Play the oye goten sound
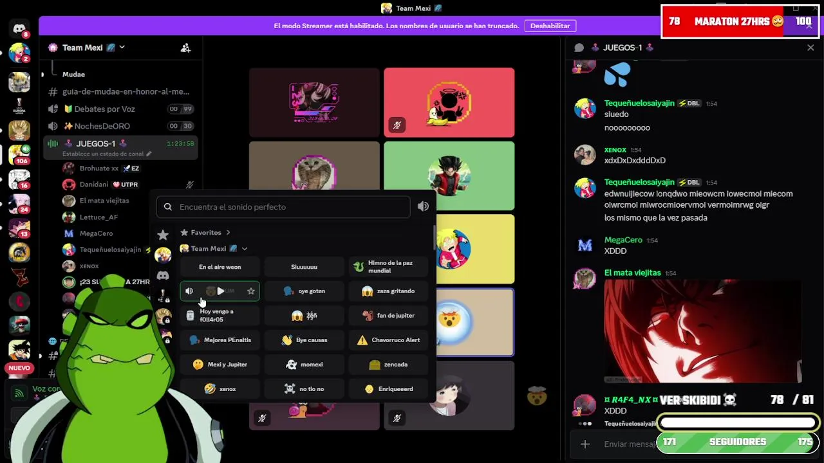The width and height of the screenshot is (824, 463). coord(304,291)
